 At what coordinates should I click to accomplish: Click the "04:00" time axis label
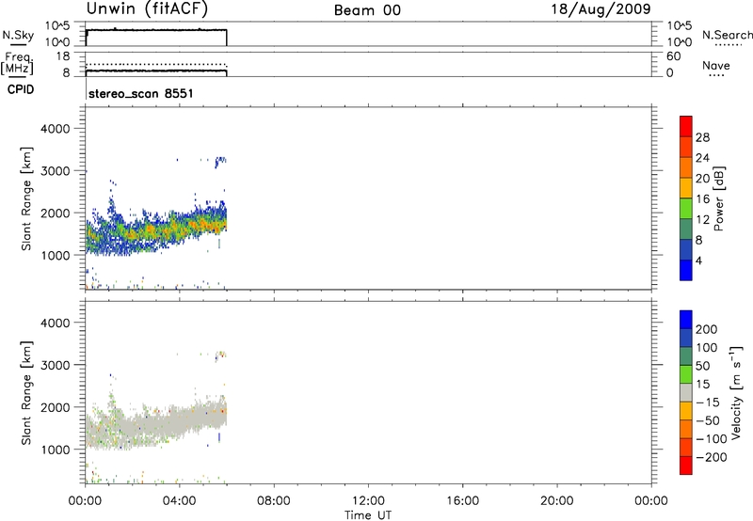click(179, 501)
